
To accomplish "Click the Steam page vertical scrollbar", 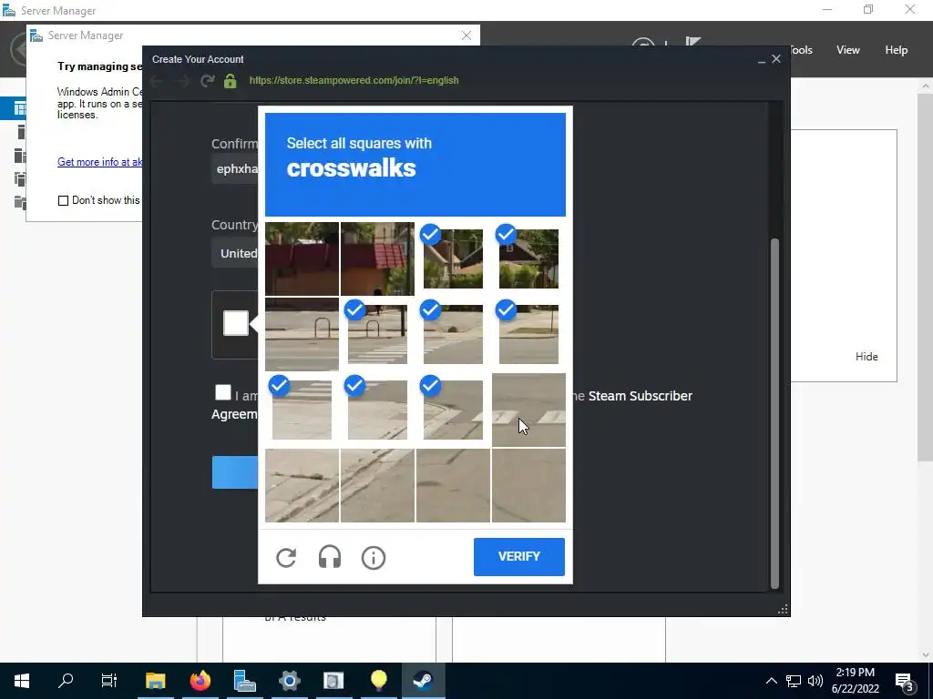I will point(774,413).
